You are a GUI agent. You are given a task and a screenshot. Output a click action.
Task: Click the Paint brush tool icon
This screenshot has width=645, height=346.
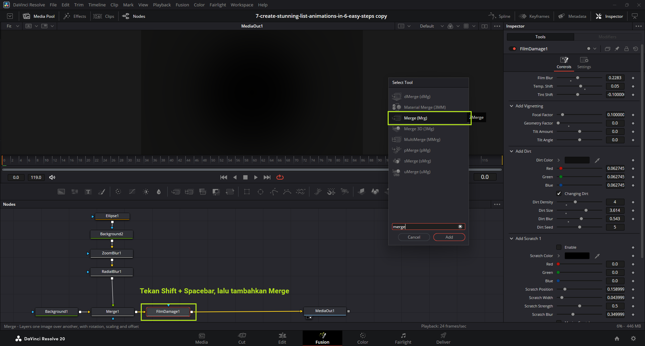101,192
